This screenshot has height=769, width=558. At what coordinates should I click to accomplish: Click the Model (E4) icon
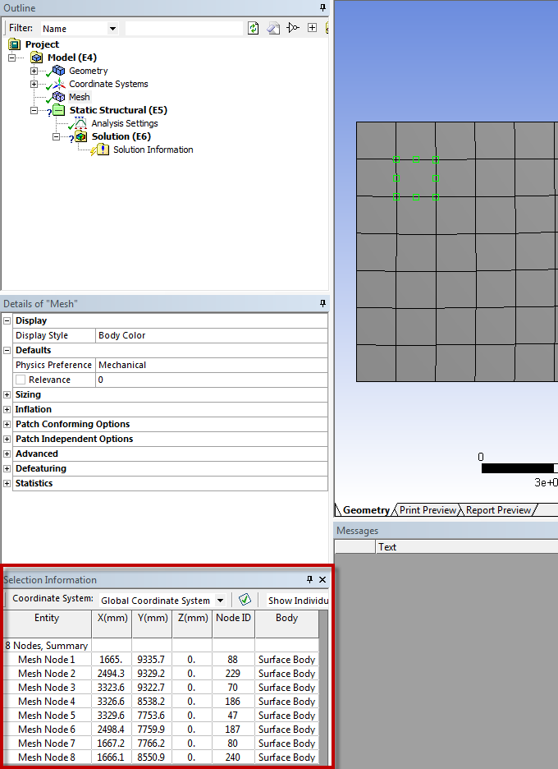coord(36,58)
